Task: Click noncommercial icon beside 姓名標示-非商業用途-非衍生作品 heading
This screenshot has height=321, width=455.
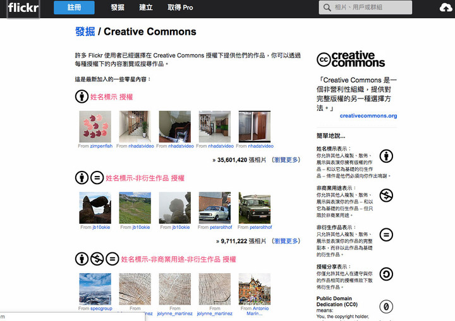Action: coord(97,259)
